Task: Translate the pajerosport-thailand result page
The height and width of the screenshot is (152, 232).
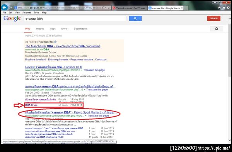Action: pyautogui.click(x=97, y=90)
